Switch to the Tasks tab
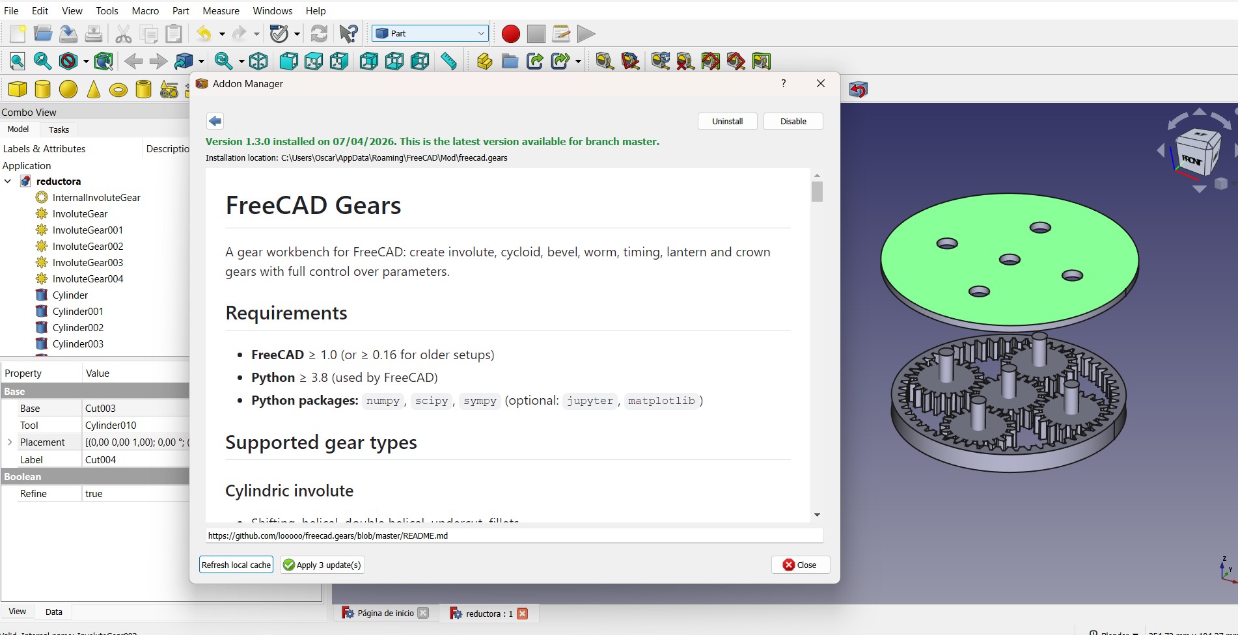Viewport: 1238px width, 635px height. (x=59, y=129)
